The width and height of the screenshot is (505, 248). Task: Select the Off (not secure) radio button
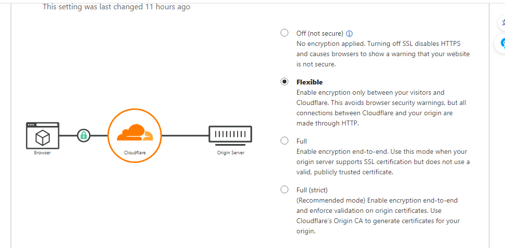284,33
